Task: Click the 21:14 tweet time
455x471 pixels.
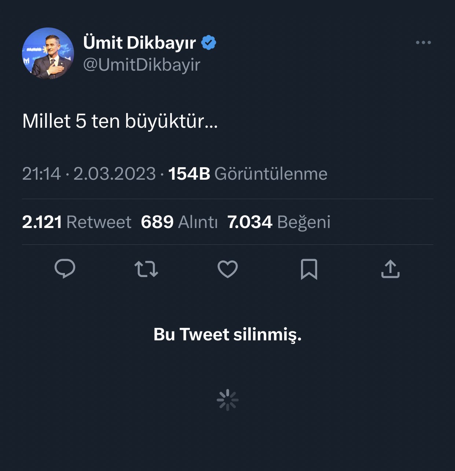Action: [41, 174]
